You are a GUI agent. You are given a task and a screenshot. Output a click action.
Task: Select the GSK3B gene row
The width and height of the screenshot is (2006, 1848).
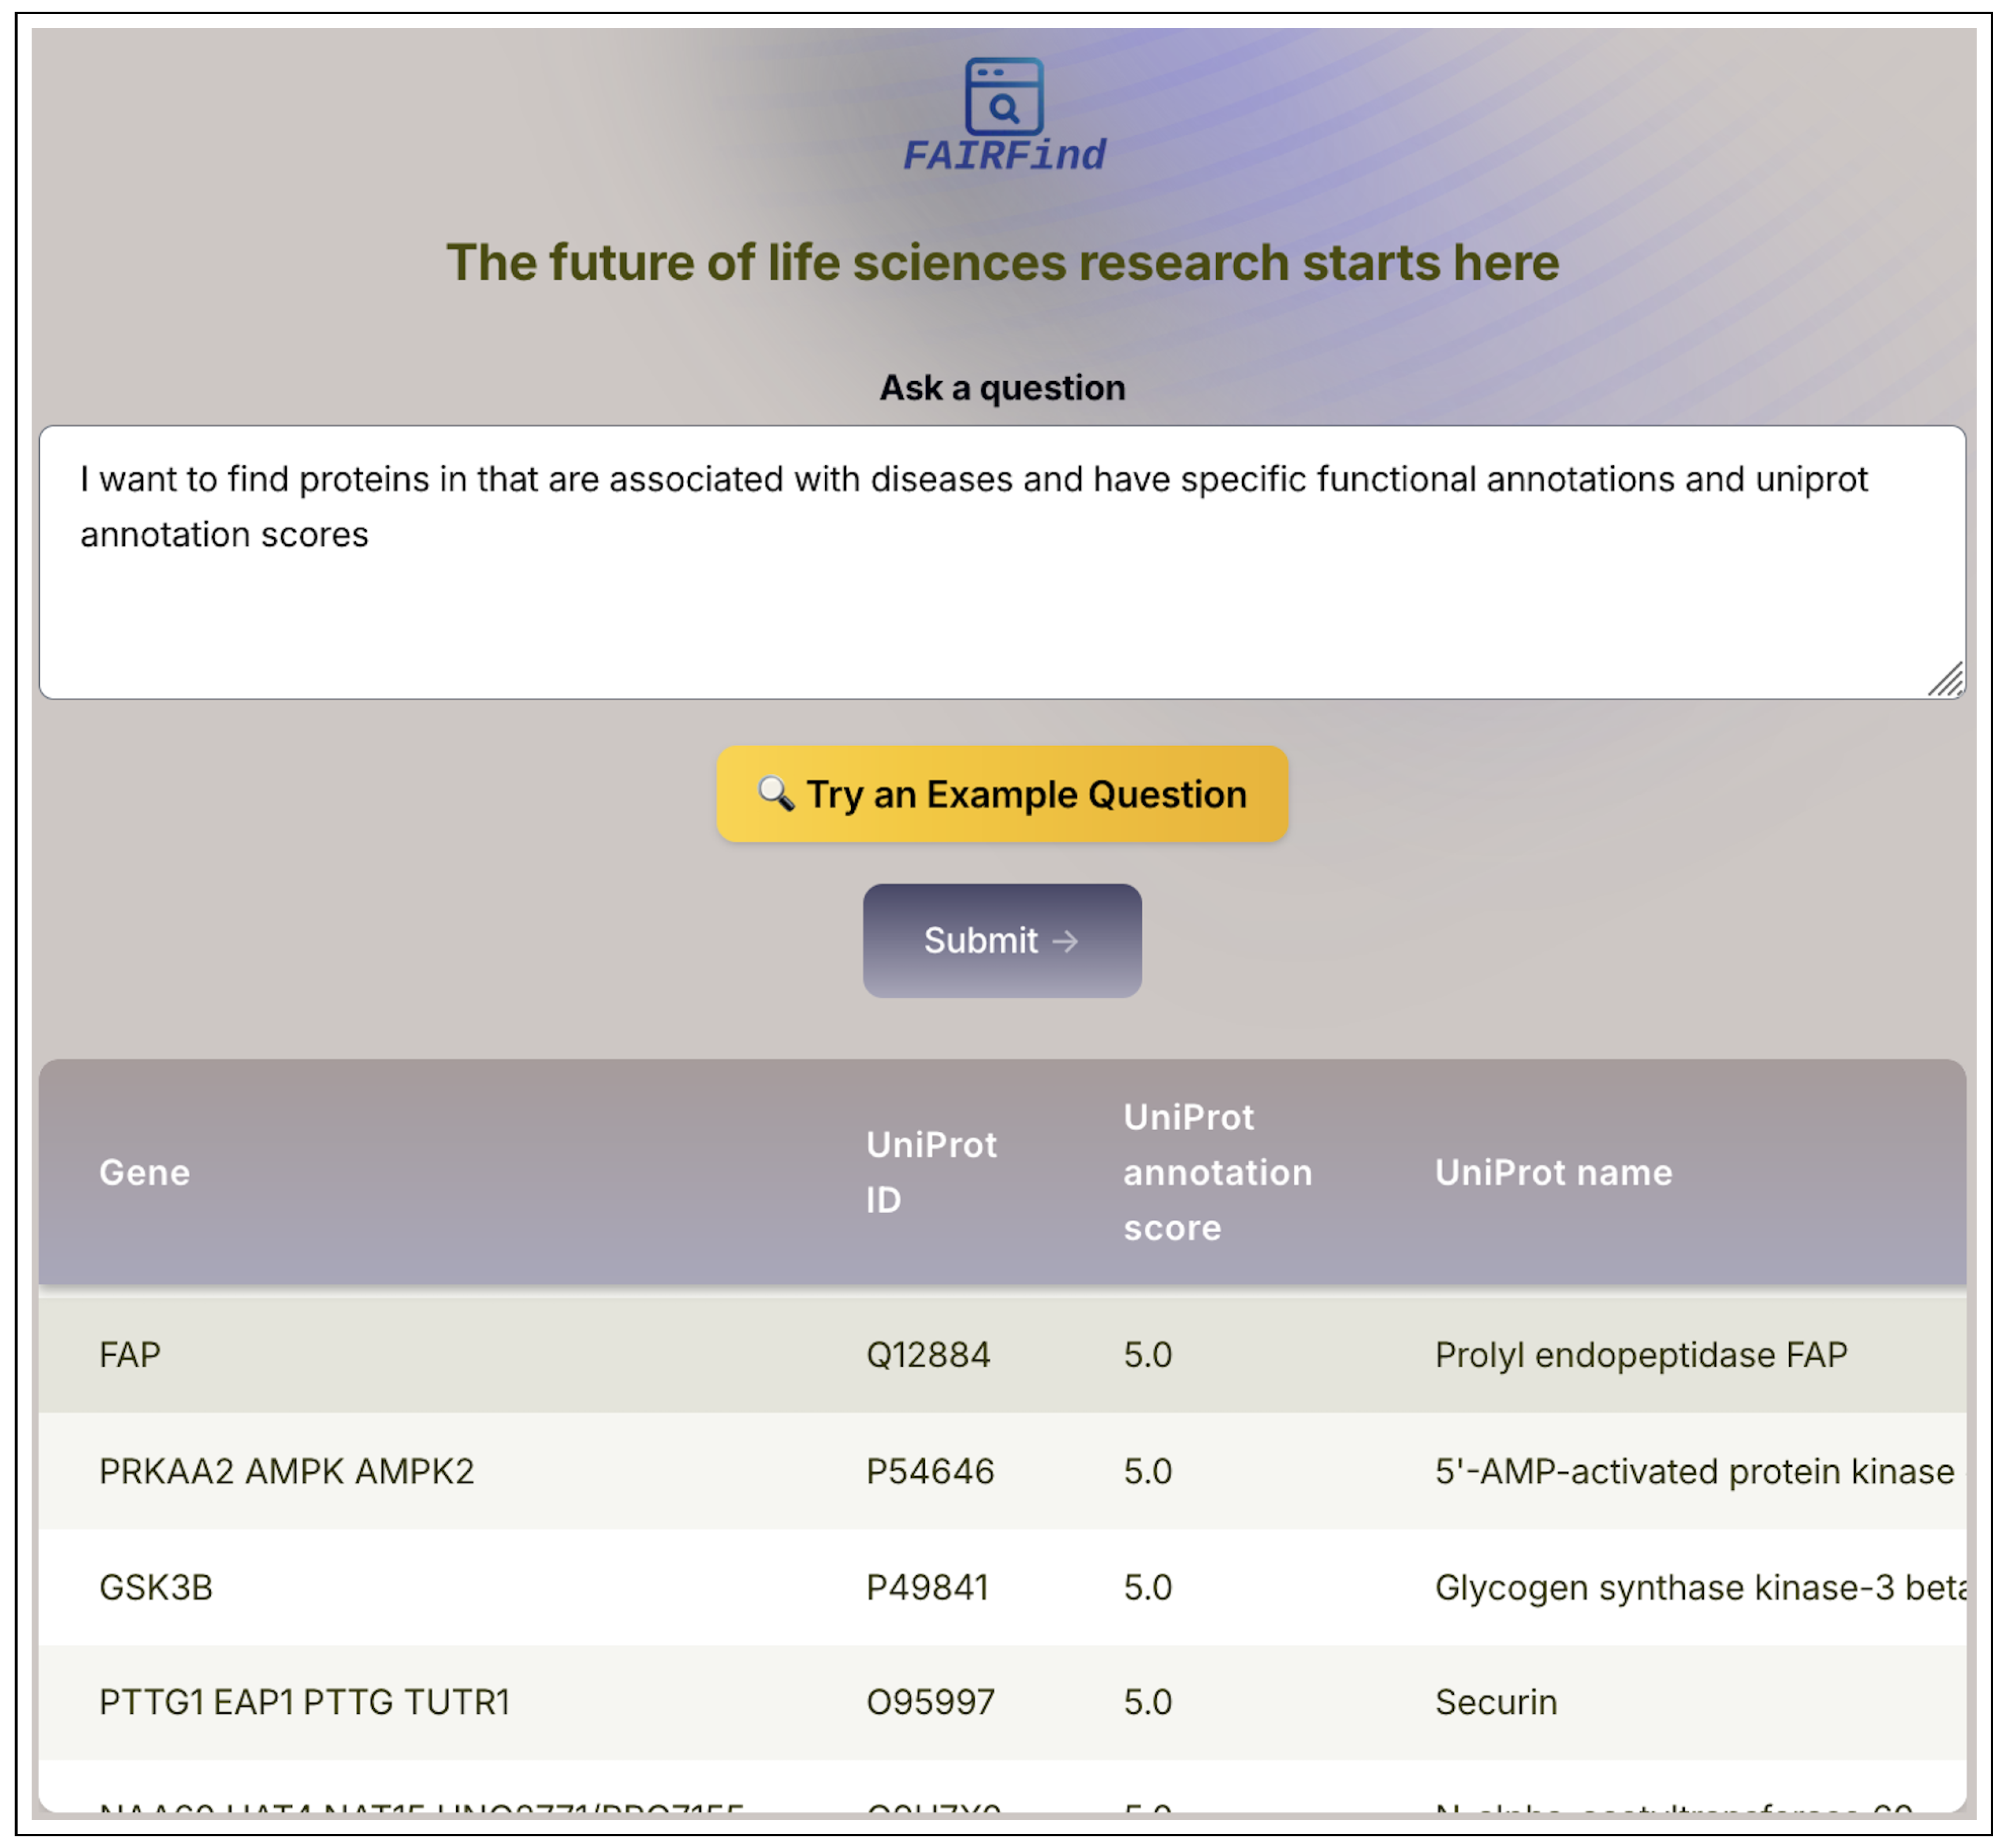coord(157,1587)
